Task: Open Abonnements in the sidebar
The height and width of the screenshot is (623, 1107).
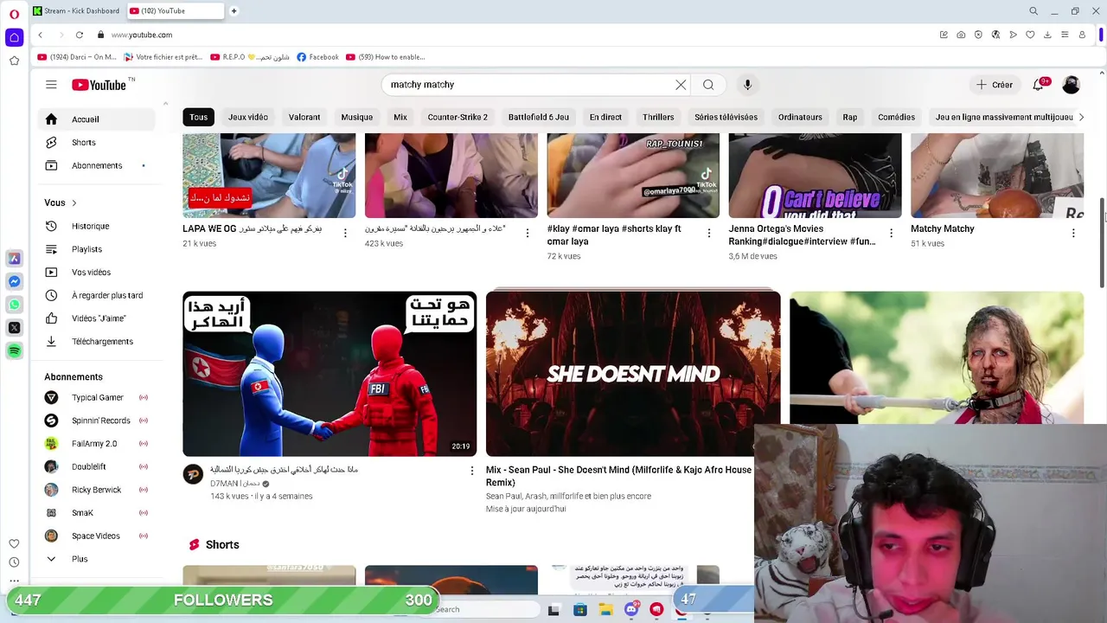Action: pos(97,165)
